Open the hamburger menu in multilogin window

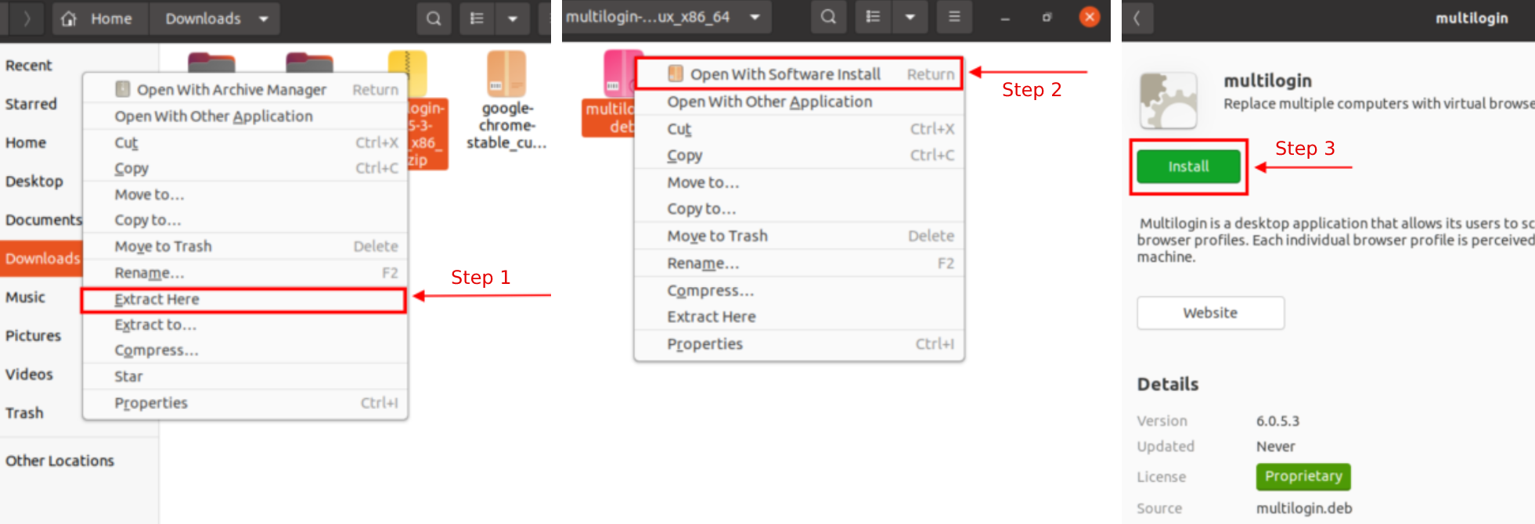(954, 16)
